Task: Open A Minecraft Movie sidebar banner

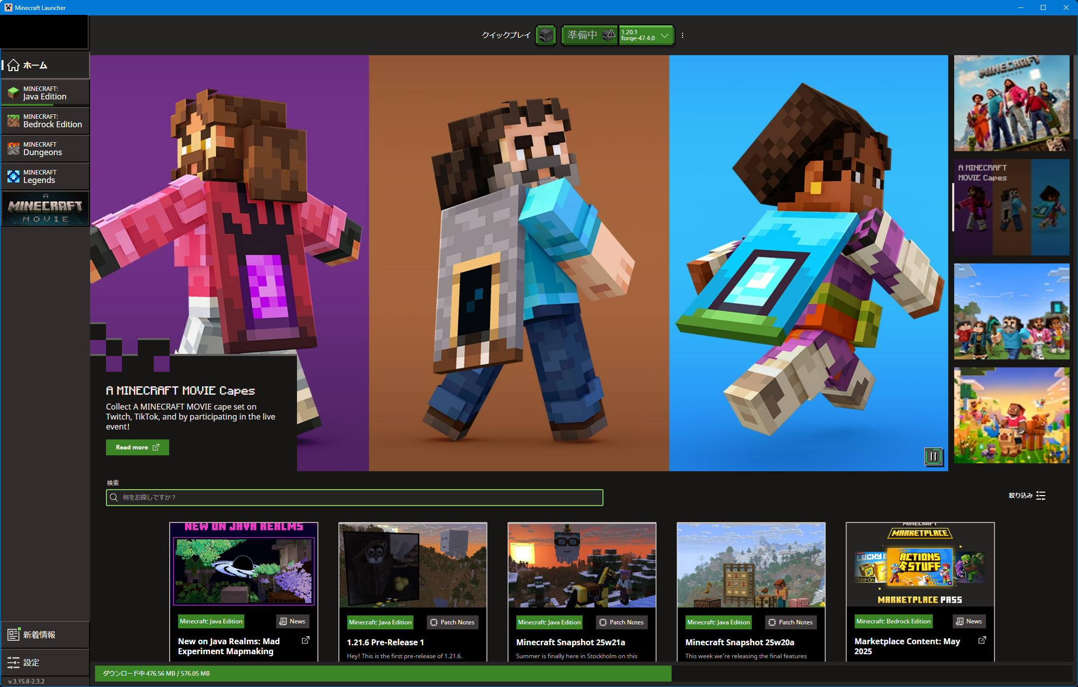Action: (x=45, y=209)
